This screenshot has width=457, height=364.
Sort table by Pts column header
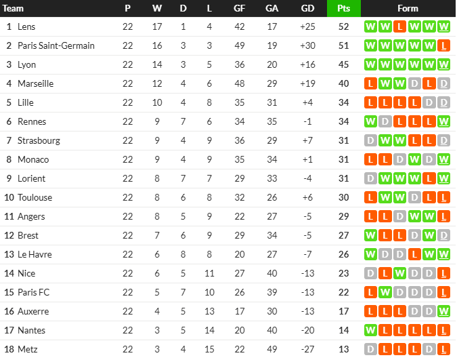[344, 8]
